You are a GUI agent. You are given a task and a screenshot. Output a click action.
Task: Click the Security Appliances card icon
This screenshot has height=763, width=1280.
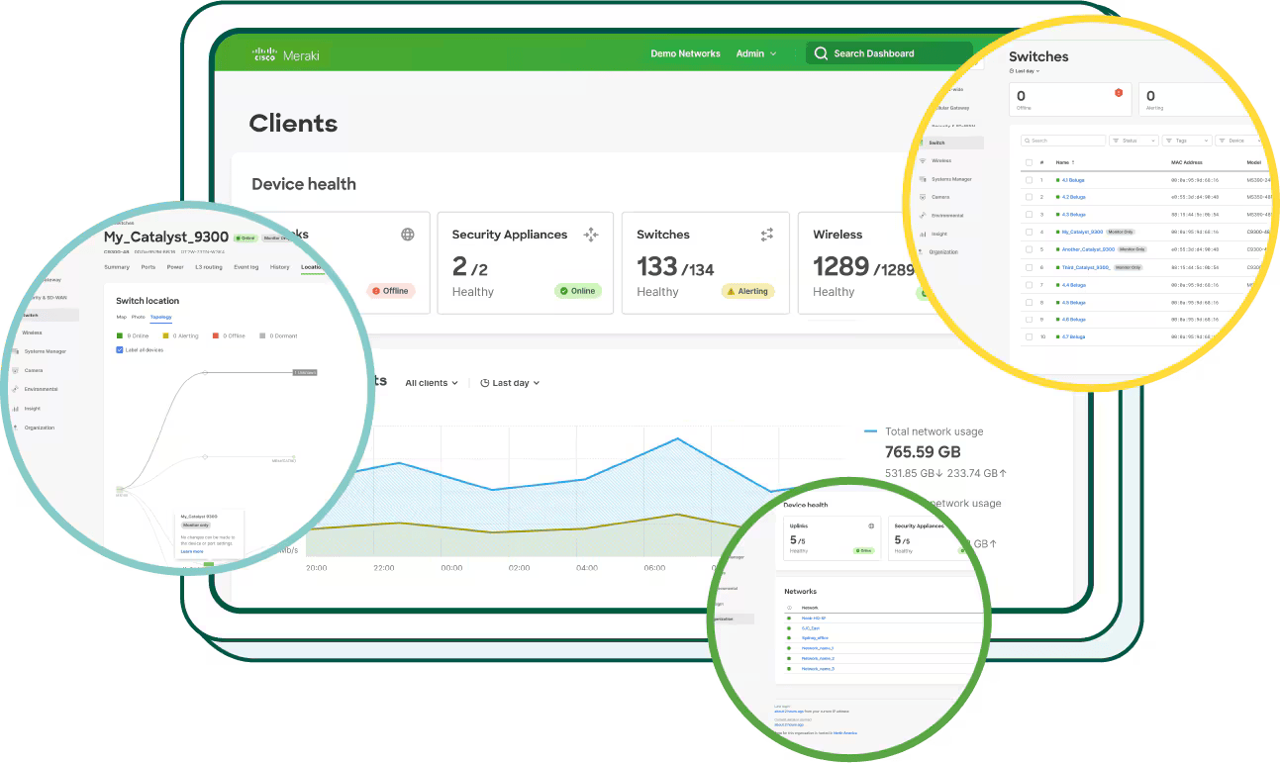coord(591,235)
